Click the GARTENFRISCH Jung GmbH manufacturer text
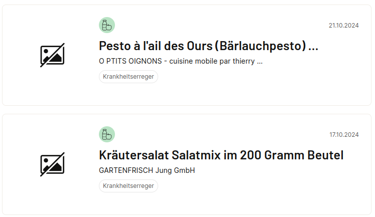The image size is (375, 217). point(147,170)
